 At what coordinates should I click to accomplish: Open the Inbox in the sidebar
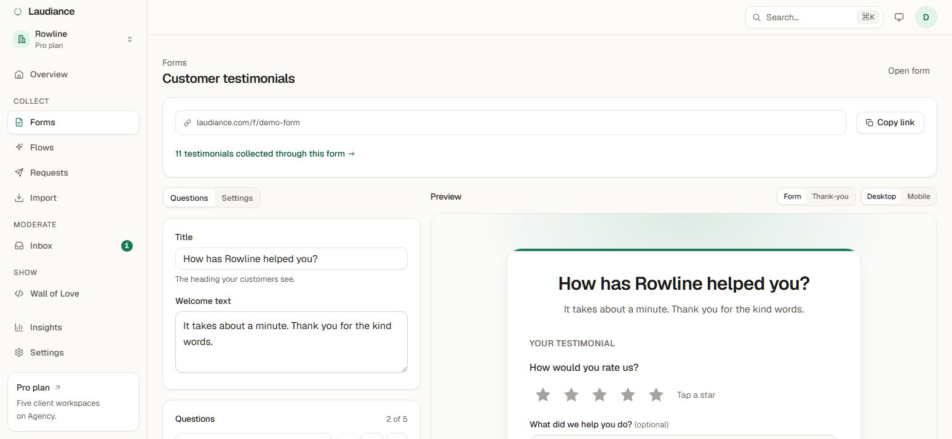click(73, 246)
